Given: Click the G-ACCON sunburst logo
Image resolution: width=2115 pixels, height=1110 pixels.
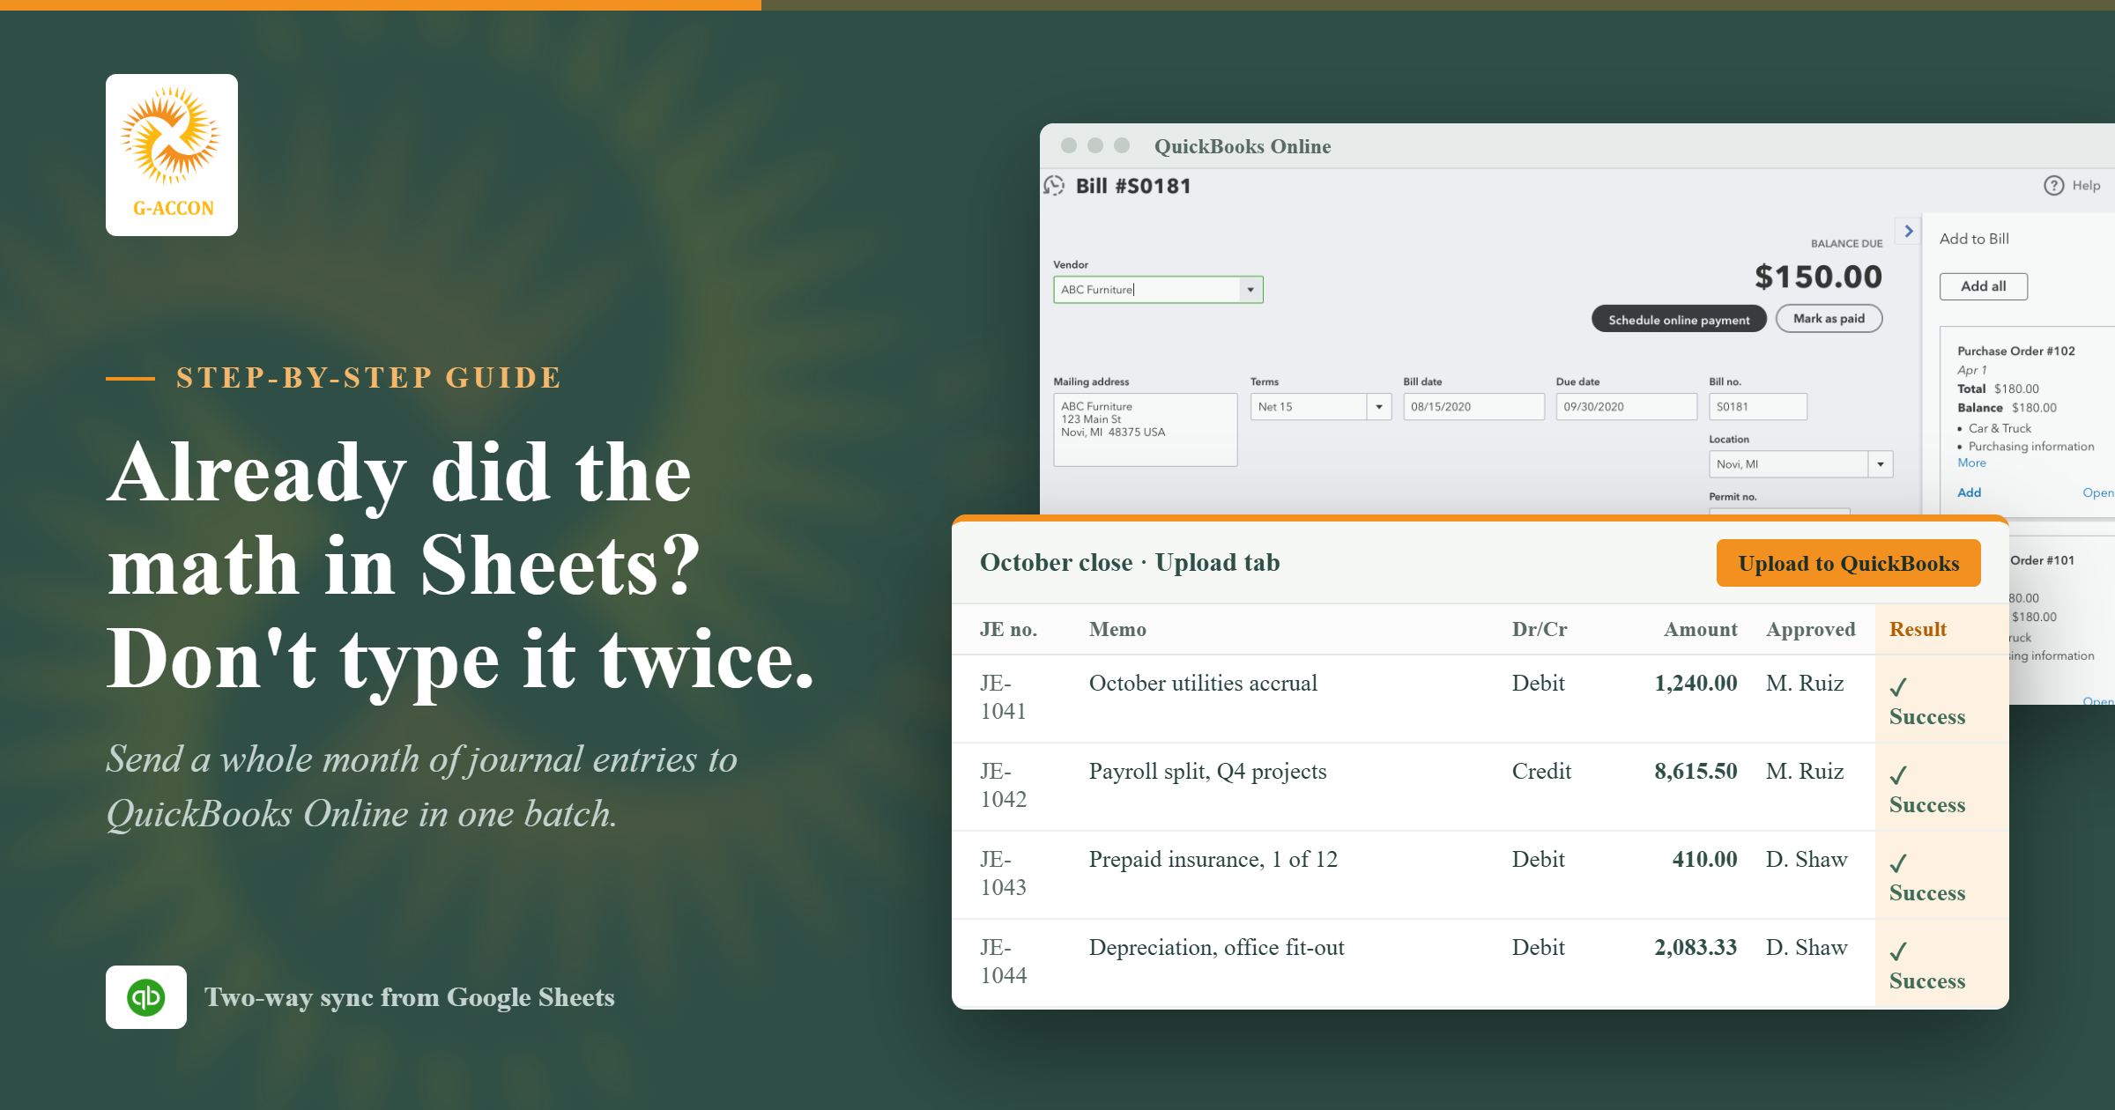Looking at the screenshot, I should (171, 154).
